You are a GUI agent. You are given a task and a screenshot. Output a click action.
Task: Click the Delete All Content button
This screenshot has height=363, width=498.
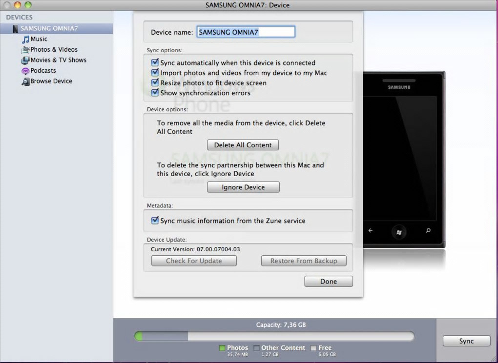[x=243, y=145]
